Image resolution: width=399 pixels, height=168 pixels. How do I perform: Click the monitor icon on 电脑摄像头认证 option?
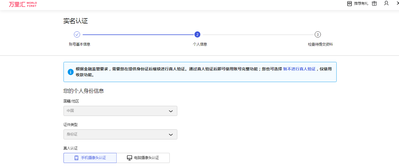tap(129, 158)
